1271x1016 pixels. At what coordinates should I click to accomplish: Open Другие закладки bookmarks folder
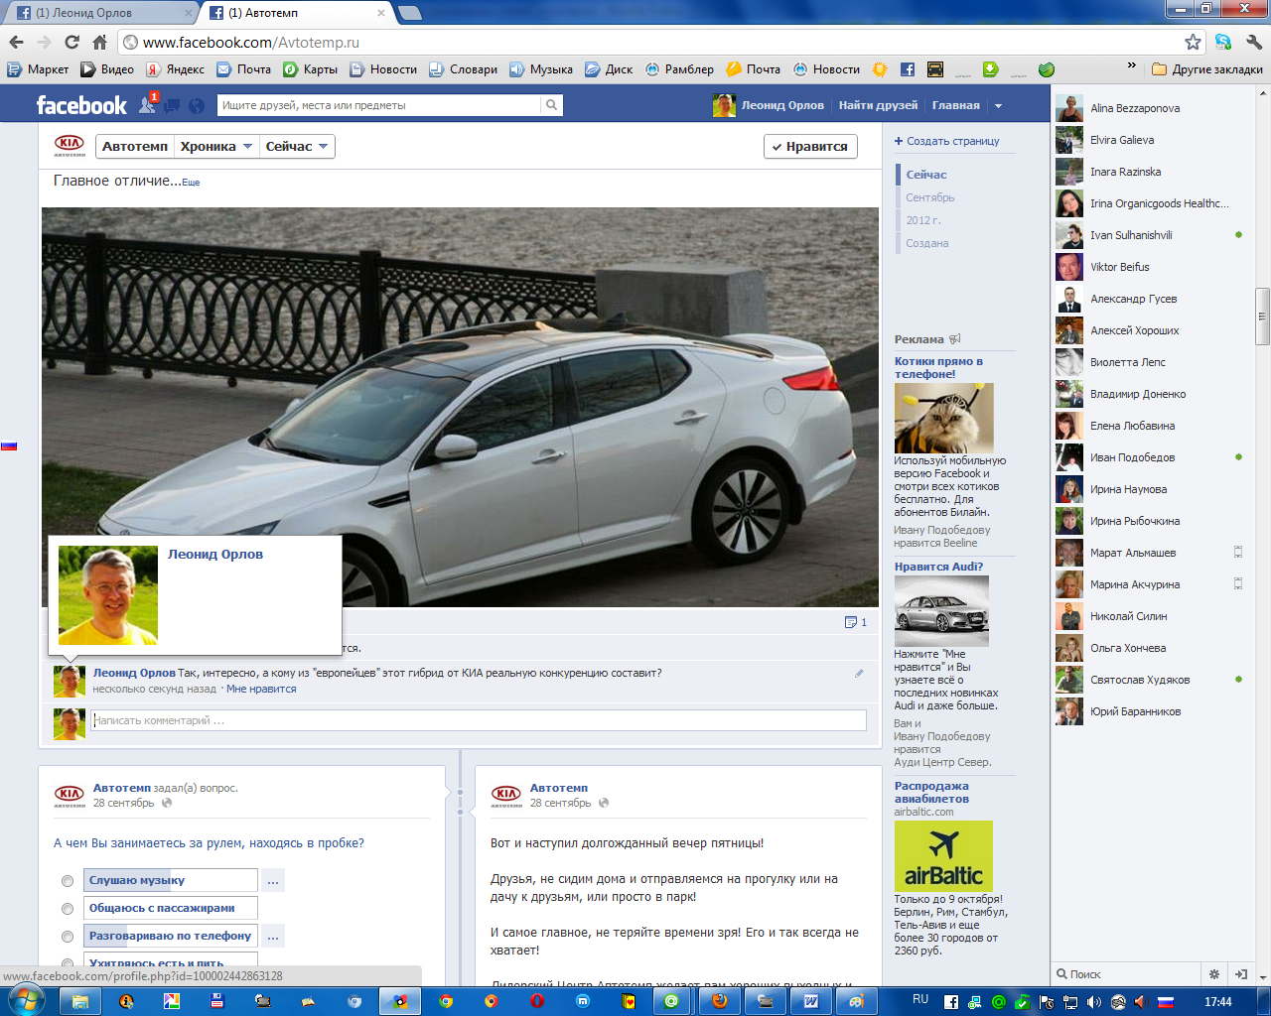[x=1207, y=69]
